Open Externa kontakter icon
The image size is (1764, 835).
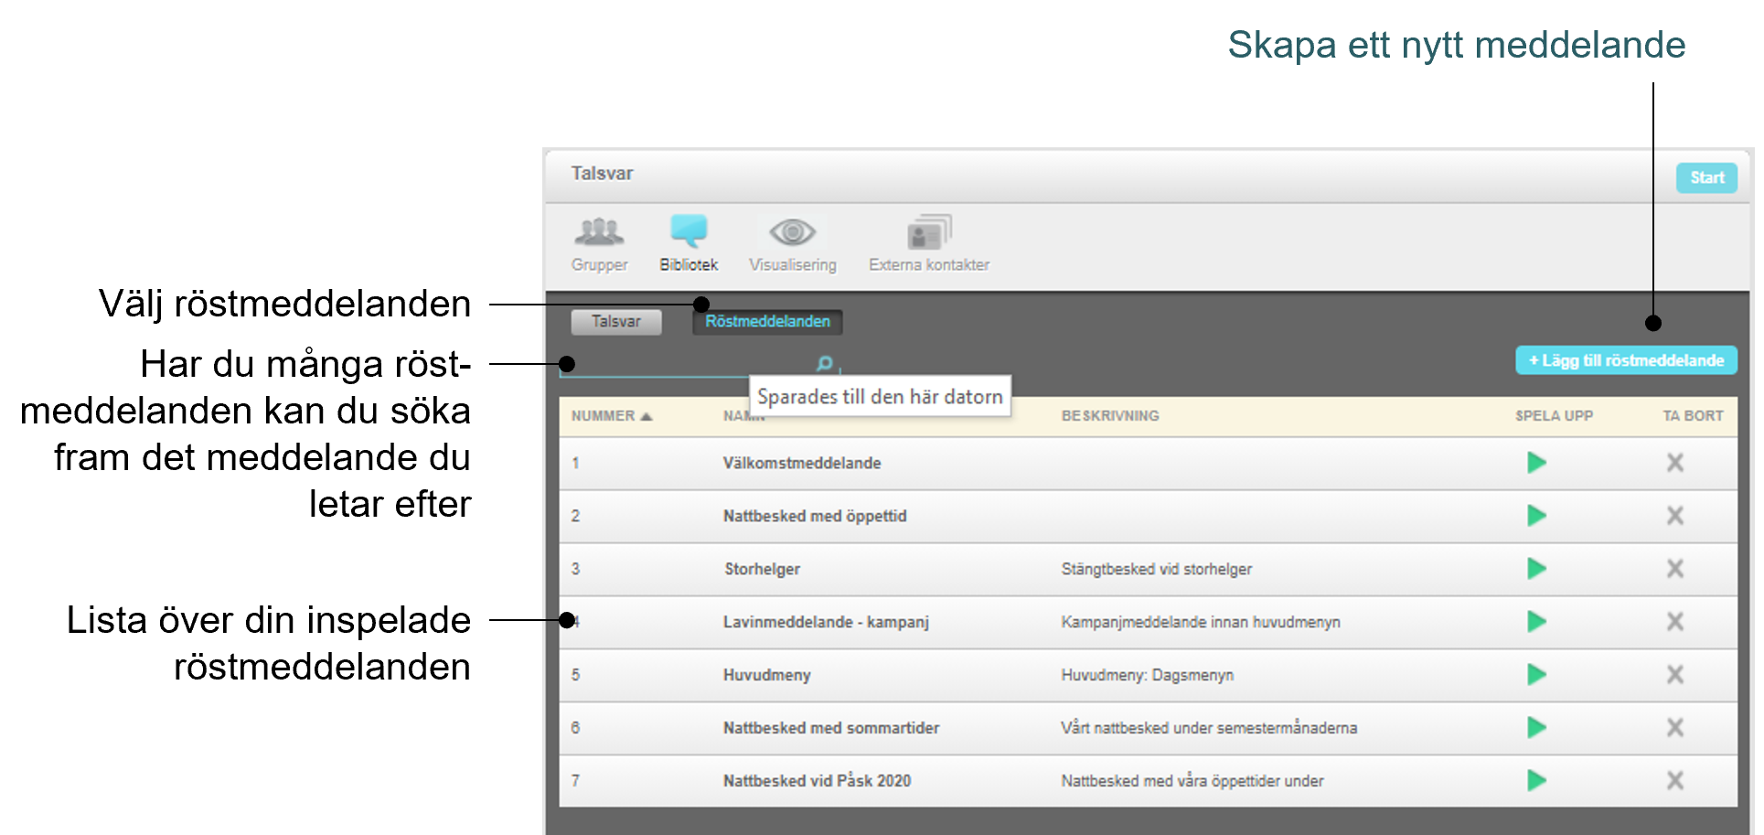click(x=929, y=232)
